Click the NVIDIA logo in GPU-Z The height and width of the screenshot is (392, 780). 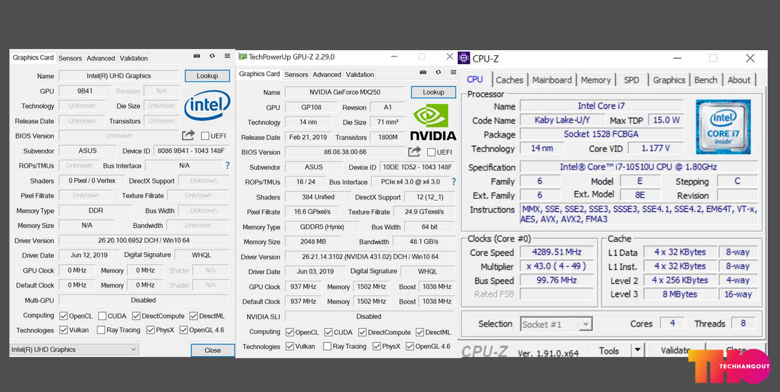click(x=433, y=123)
